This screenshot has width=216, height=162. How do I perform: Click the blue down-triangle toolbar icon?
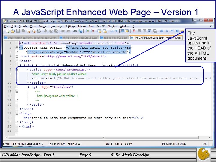[x=172, y=31]
